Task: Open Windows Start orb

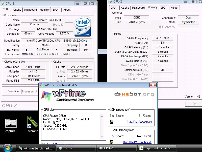Action: point(8,148)
